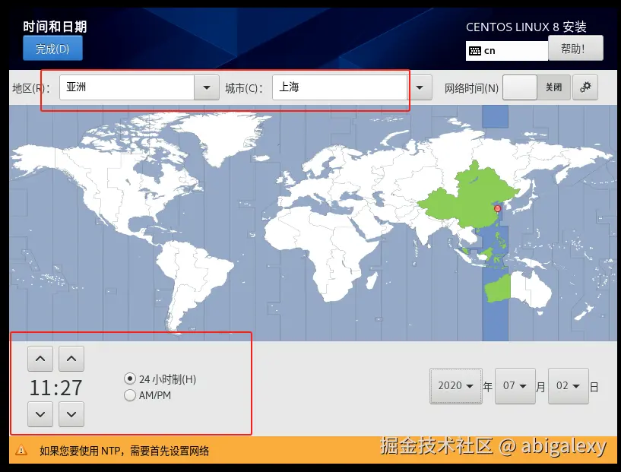Select the 24 小时制 radio button
The image size is (621, 472).
130,379
